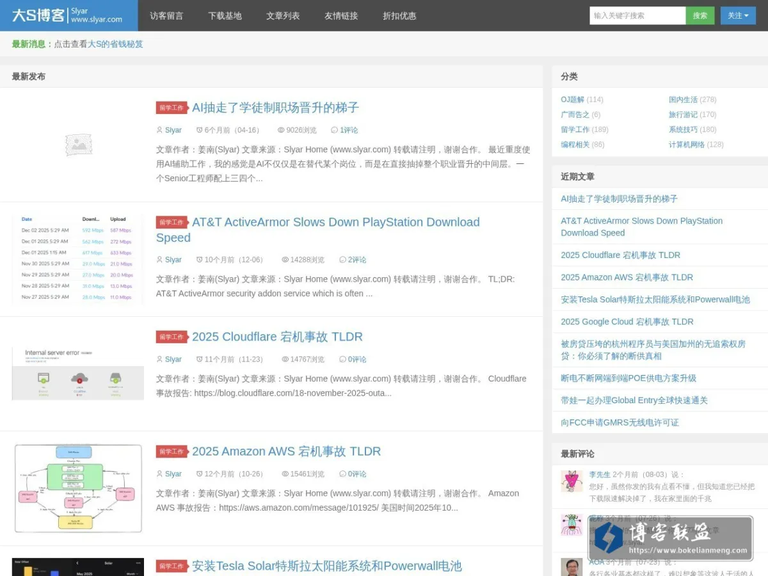768x576 pixels.
Task: Open the 大S博客 site logo
Action: pos(68,15)
